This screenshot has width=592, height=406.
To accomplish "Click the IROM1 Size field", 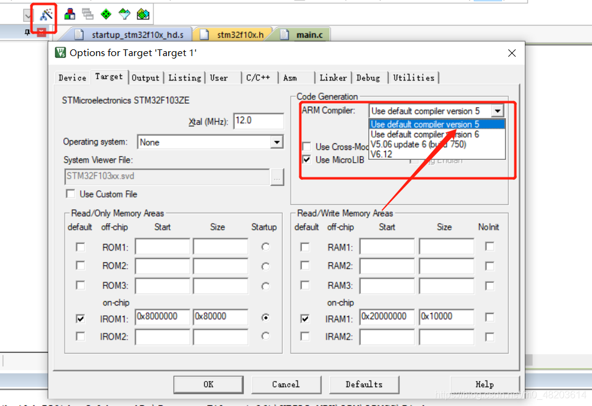I will pos(221,317).
